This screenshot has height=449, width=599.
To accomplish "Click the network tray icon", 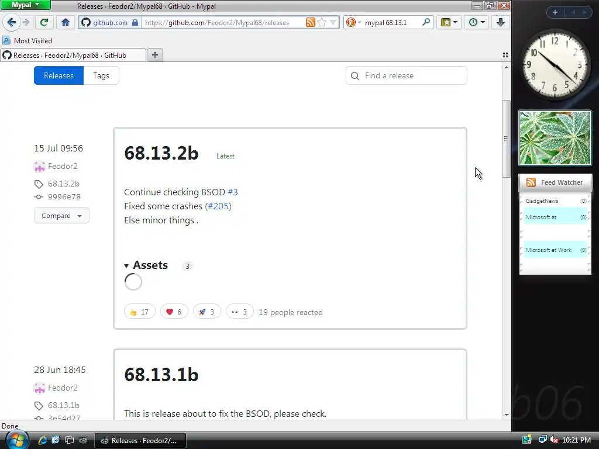I will [x=542, y=440].
